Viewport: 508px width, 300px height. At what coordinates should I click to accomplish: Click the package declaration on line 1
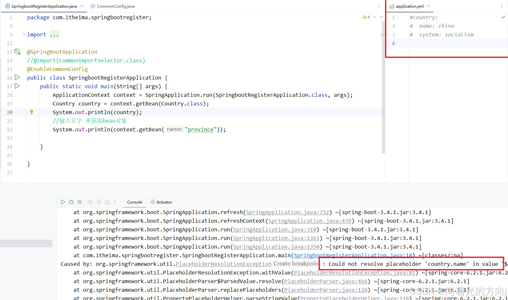pos(89,17)
